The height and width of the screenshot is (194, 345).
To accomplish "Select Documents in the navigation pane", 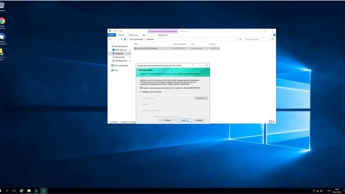I will click(x=120, y=57).
